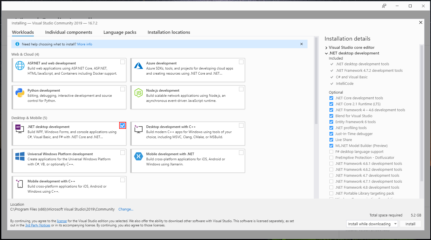Uncheck ML.NET Model Builder (Preview)
The image size is (431, 240).
pos(331,146)
